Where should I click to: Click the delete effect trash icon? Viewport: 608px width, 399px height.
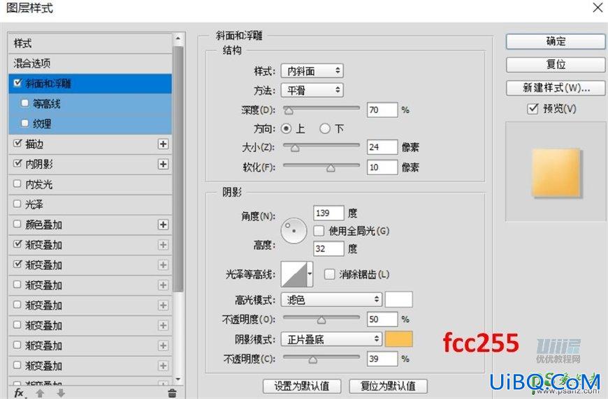[172, 393]
